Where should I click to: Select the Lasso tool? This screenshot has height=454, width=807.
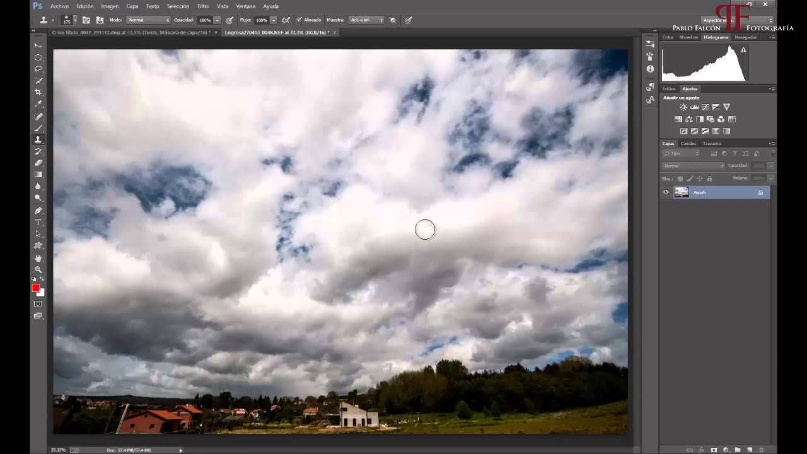click(x=38, y=69)
